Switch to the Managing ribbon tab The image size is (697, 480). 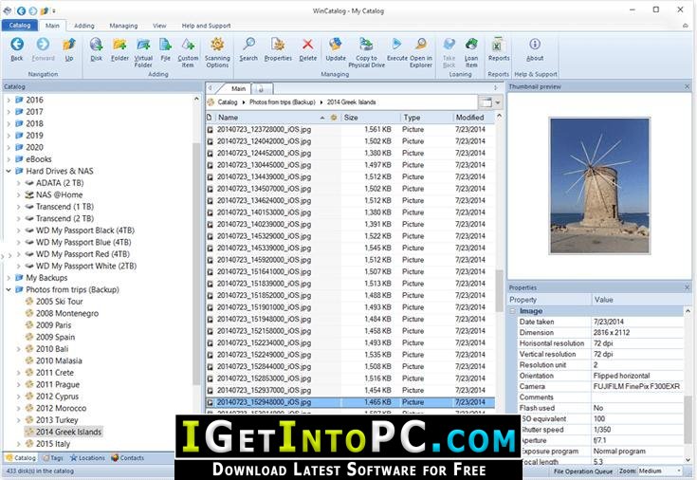(x=123, y=26)
